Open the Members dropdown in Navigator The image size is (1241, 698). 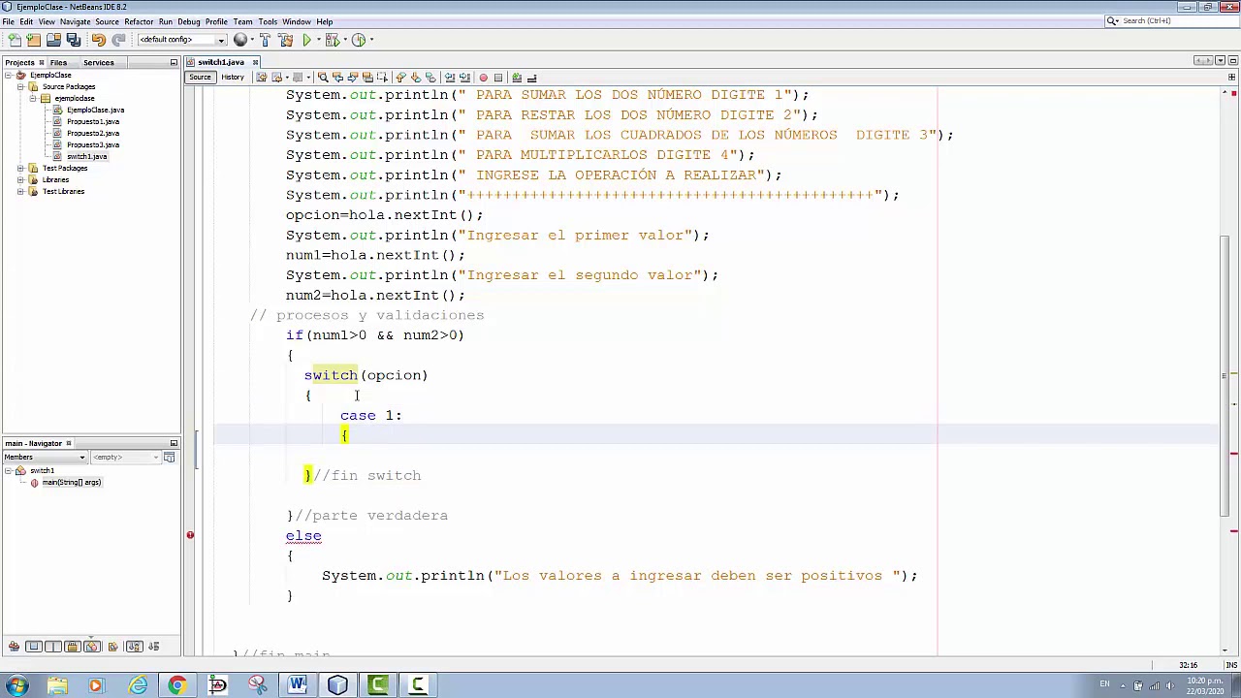[x=45, y=457]
